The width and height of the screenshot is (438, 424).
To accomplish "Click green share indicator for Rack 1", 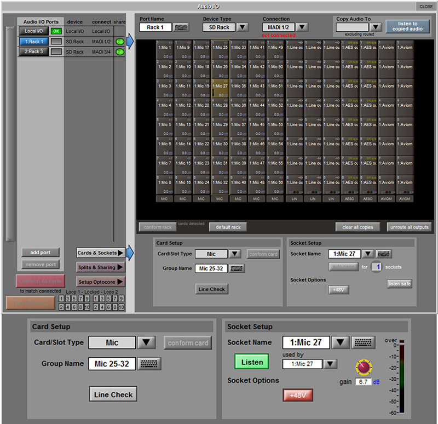I will 119,42.
